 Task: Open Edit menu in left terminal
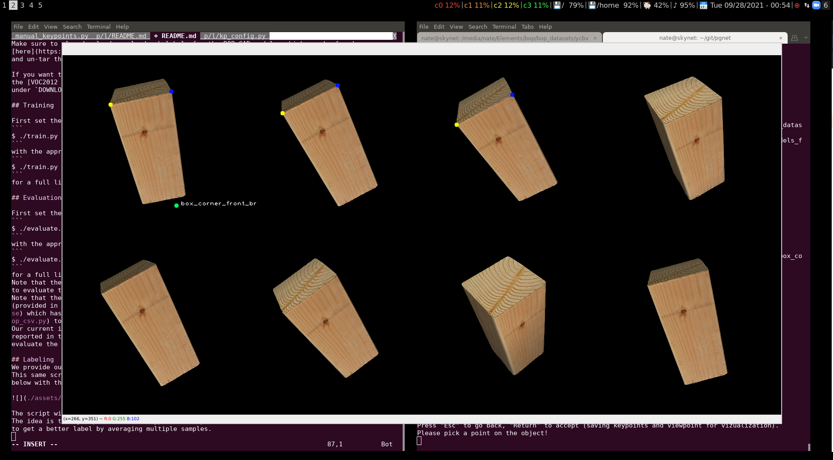[33, 27]
